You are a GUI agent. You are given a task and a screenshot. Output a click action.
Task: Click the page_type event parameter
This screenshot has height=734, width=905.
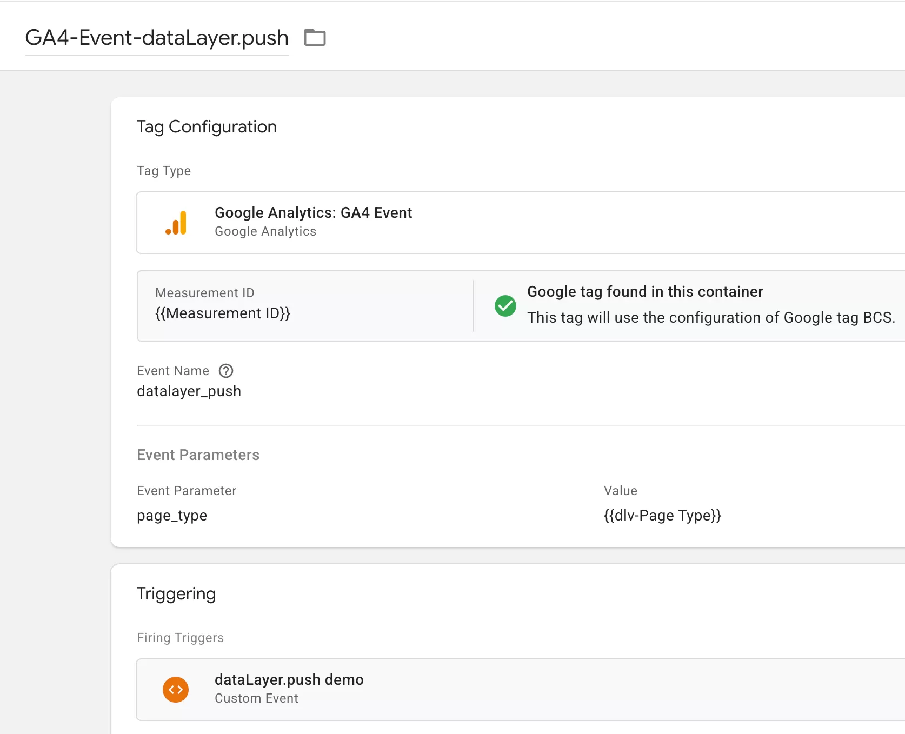pyautogui.click(x=172, y=516)
